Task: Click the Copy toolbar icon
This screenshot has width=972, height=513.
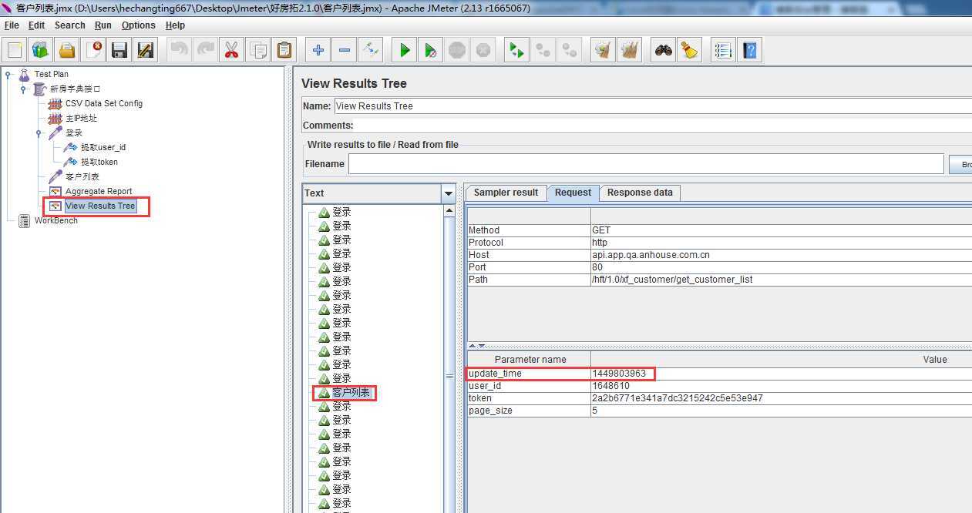Action: point(258,50)
